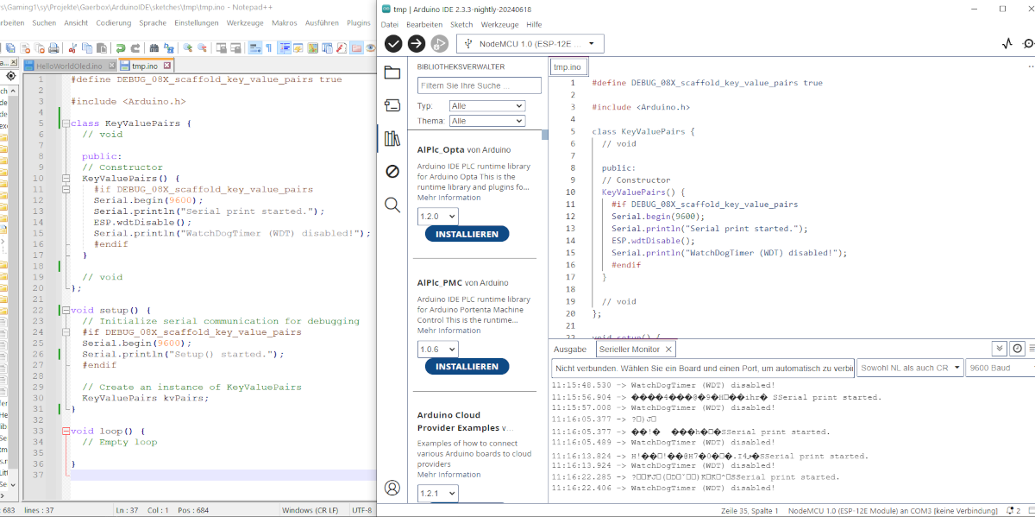The height and width of the screenshot is (517, 1035).
Task: Open the Sketch menu in Arduino IDE
Action: tap(461, 24)
